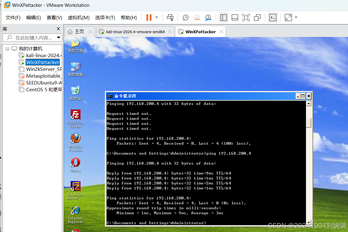Open the 虚拟机(M) menu

click(78, 18)
